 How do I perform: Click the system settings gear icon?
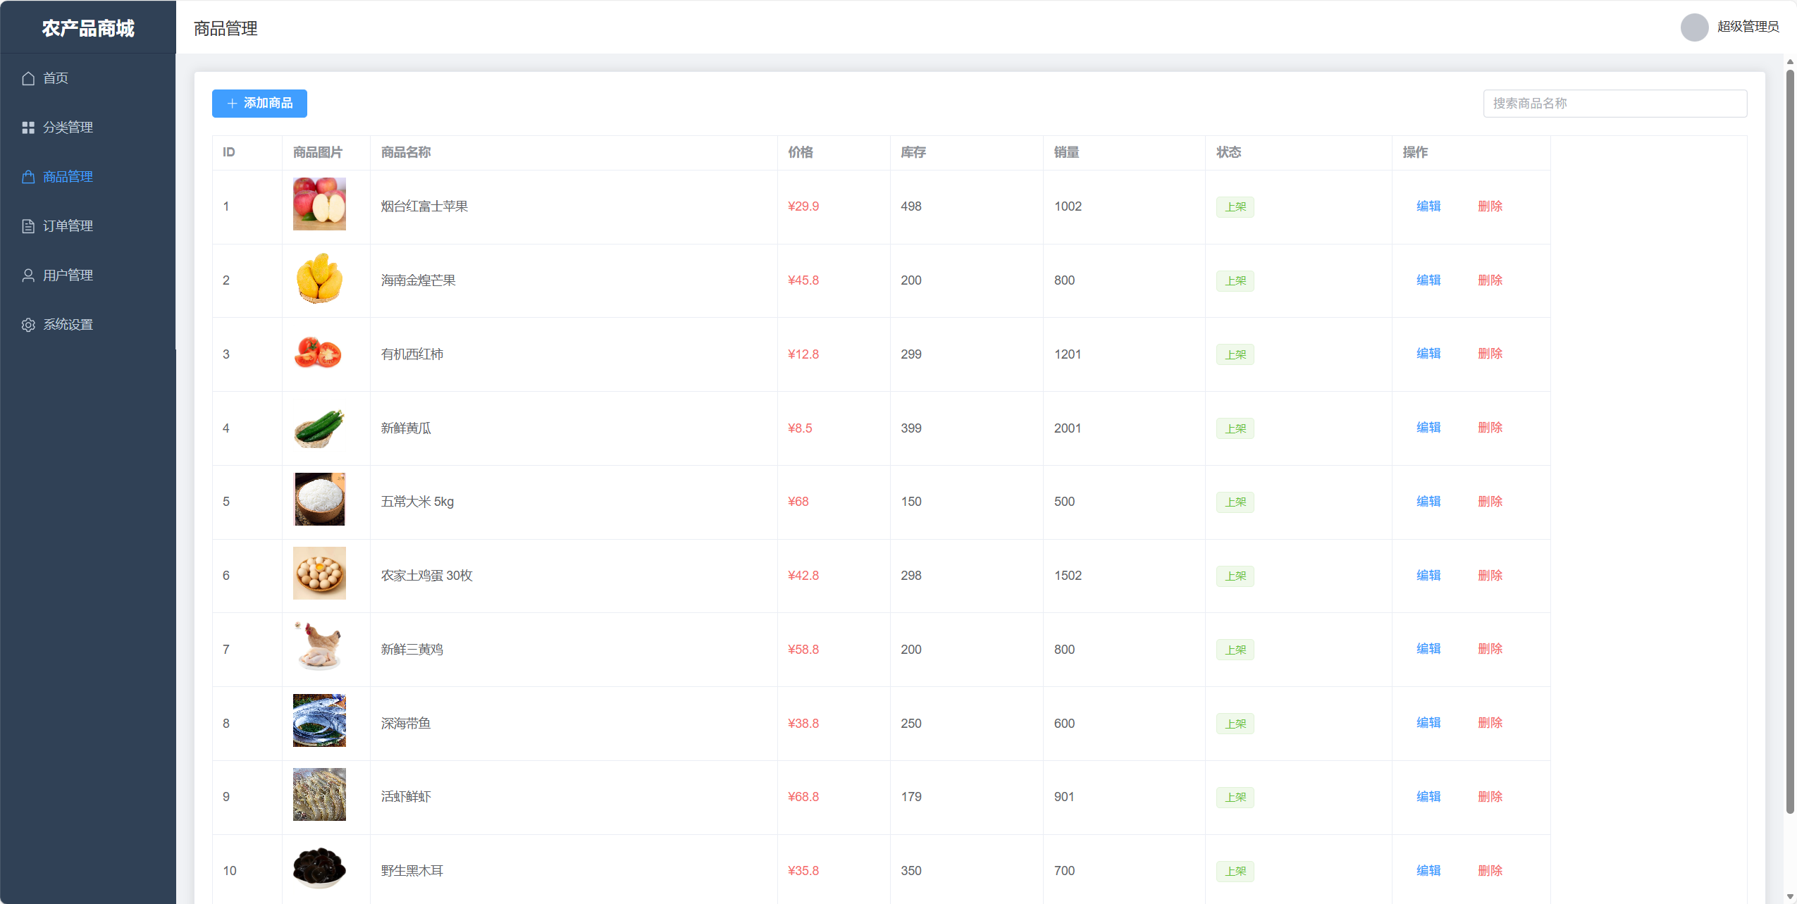click(28, 325)
